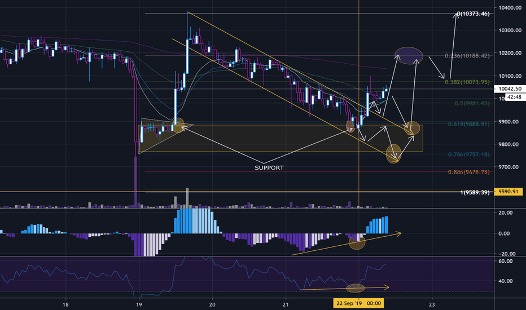Click the 10300.00 price axis value

(x=510, y=30)
